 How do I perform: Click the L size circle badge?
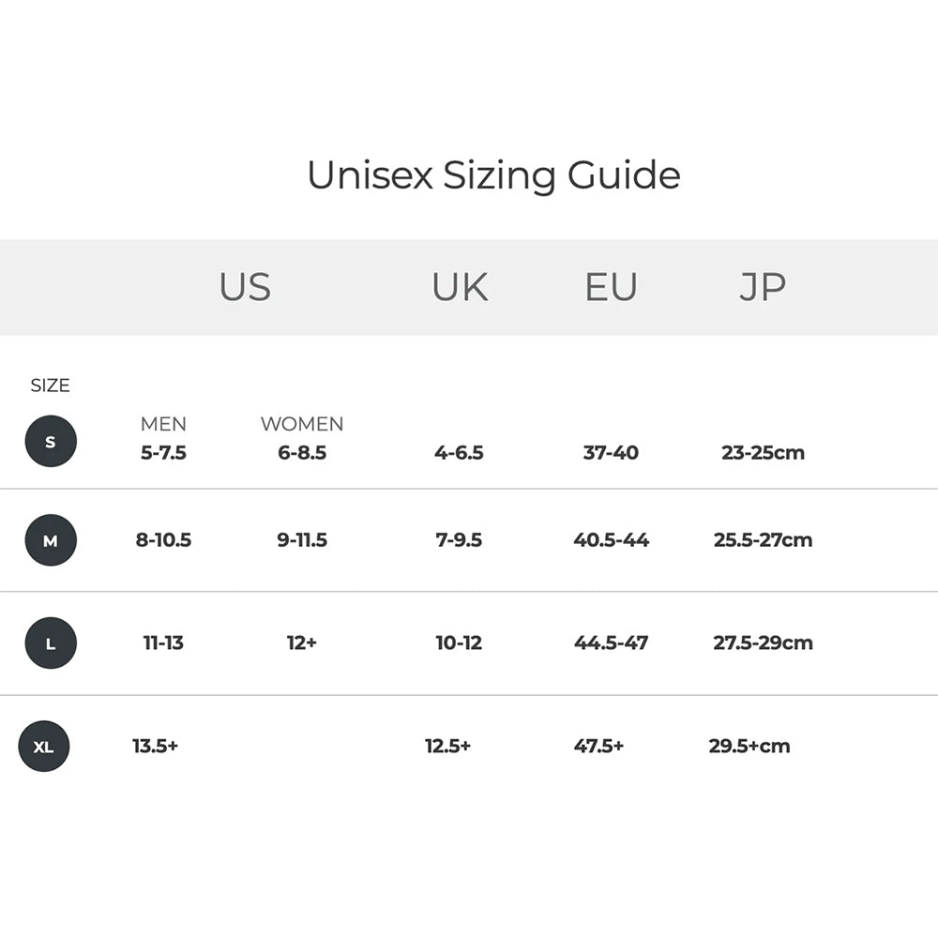pyautogui.click(x=51, y=643)
